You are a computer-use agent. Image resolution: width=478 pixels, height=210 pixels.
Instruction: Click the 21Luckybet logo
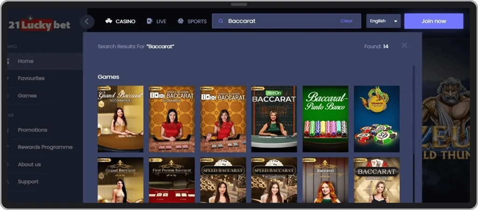39,24
